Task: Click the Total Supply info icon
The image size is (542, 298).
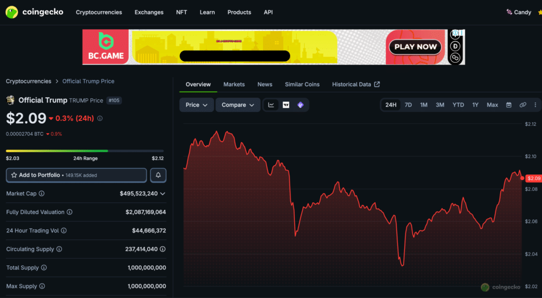Action: pos(44,268)
